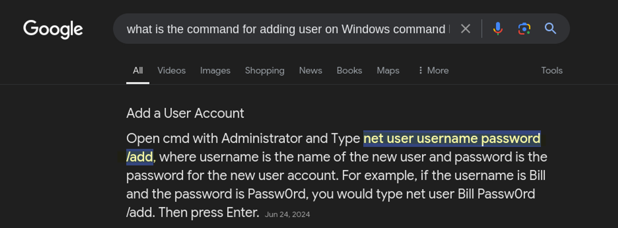Click the magnifying glass search icon

point(550,29)
